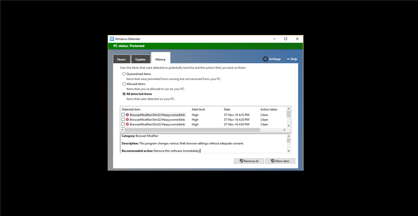
Task: Check the box for the 4:05 PM detection
Action: pos(123,124)
